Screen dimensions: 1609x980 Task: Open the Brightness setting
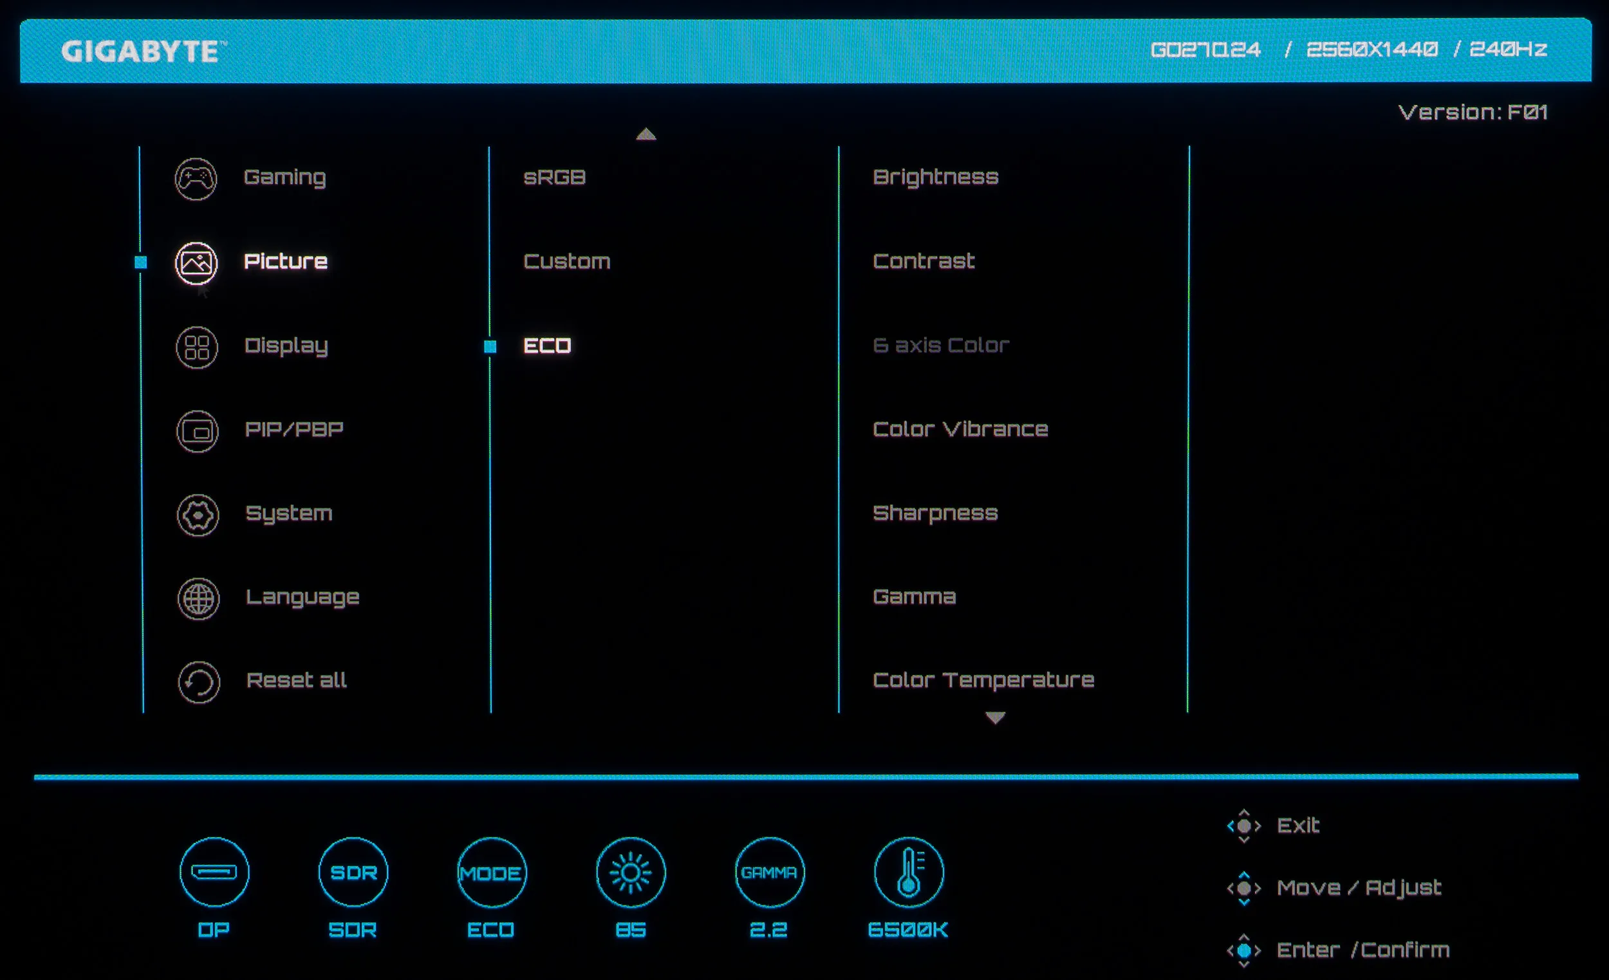pos(936,177)
